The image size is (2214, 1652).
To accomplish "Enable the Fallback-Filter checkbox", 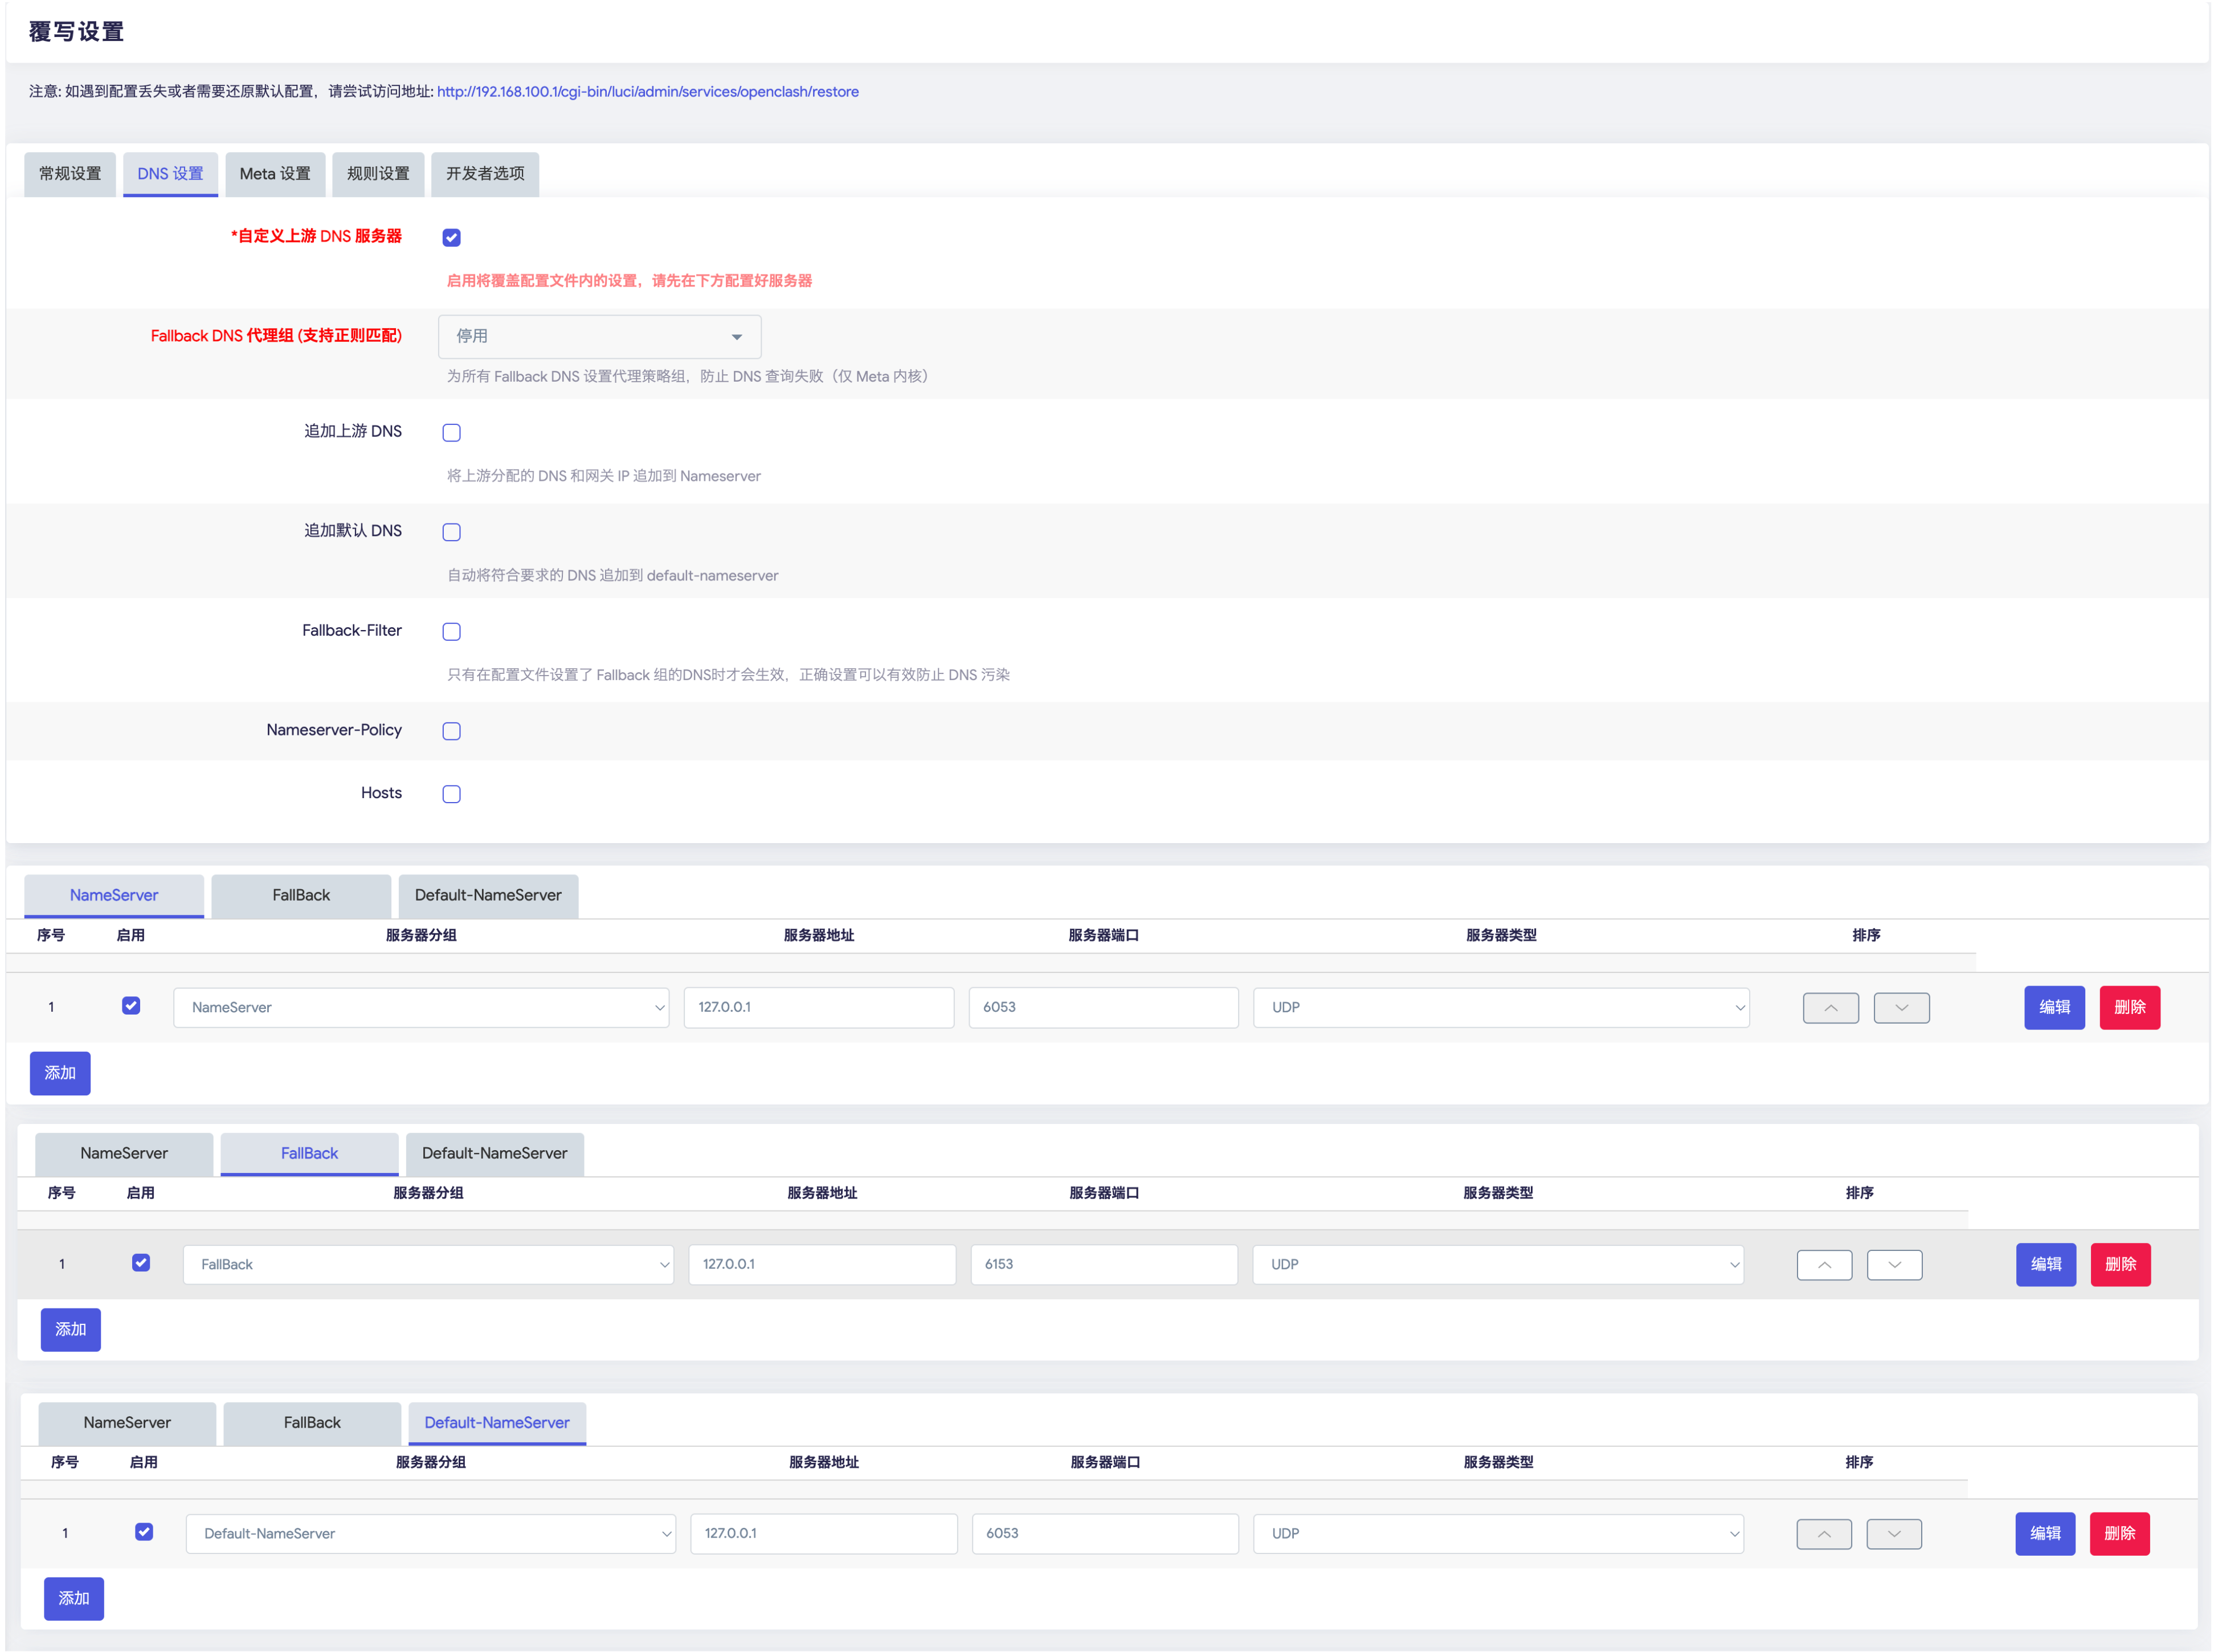I will pyautogui.click(x=451, y=631).
